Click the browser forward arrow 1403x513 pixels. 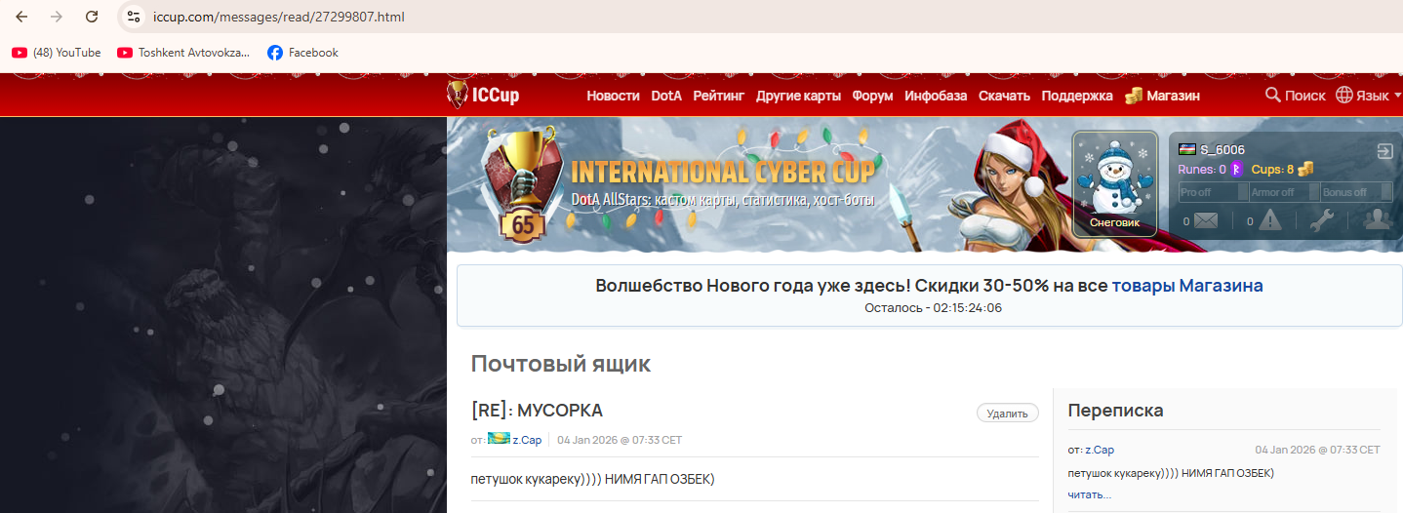[57, 17]
